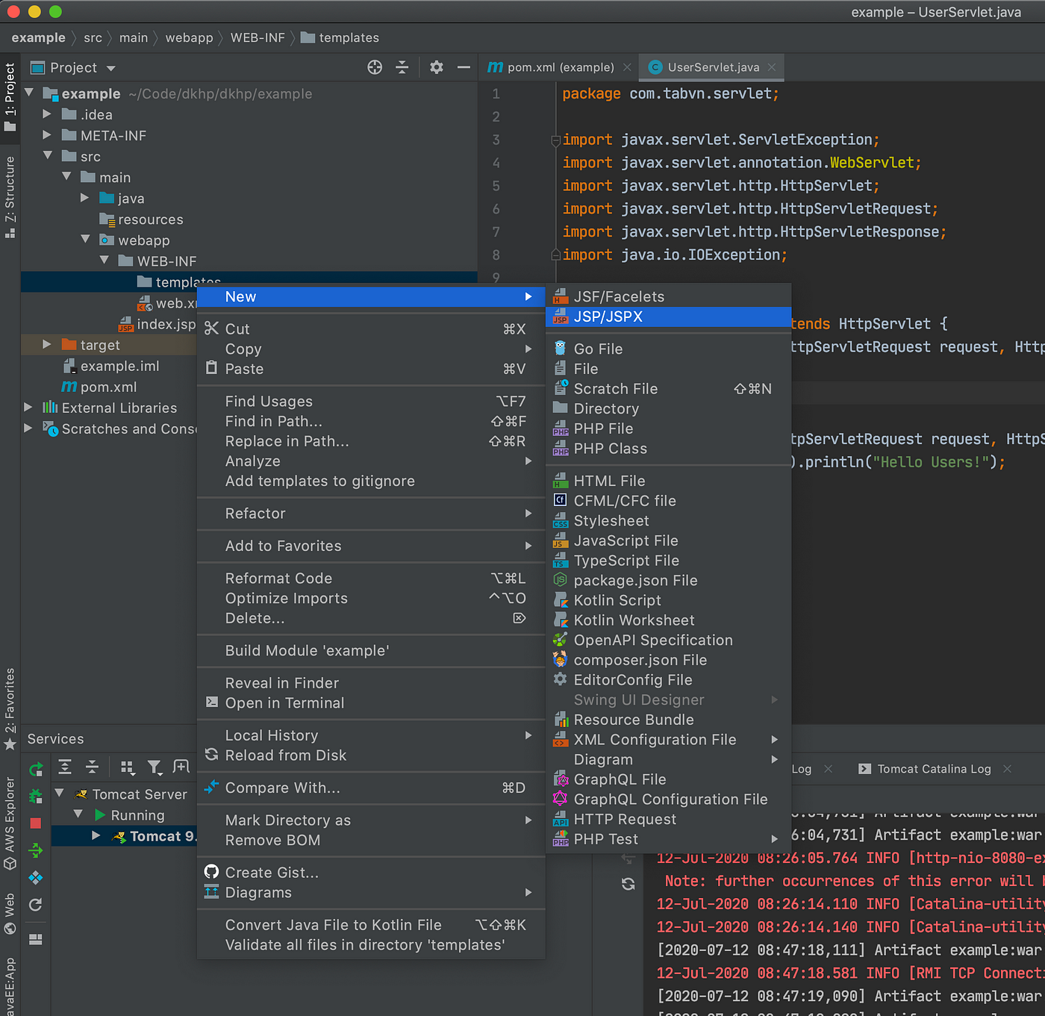
Task: Click the webapp breadcrumb in navigation bar
Action: tap(189, 37)
